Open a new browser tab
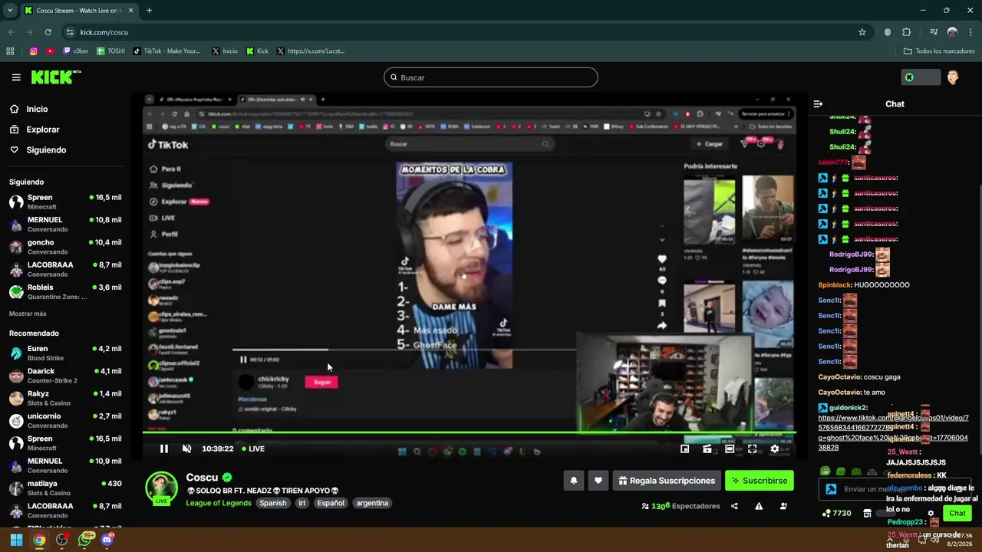Image resolution: width=982 pixels, height=552 pixels. 149,11
